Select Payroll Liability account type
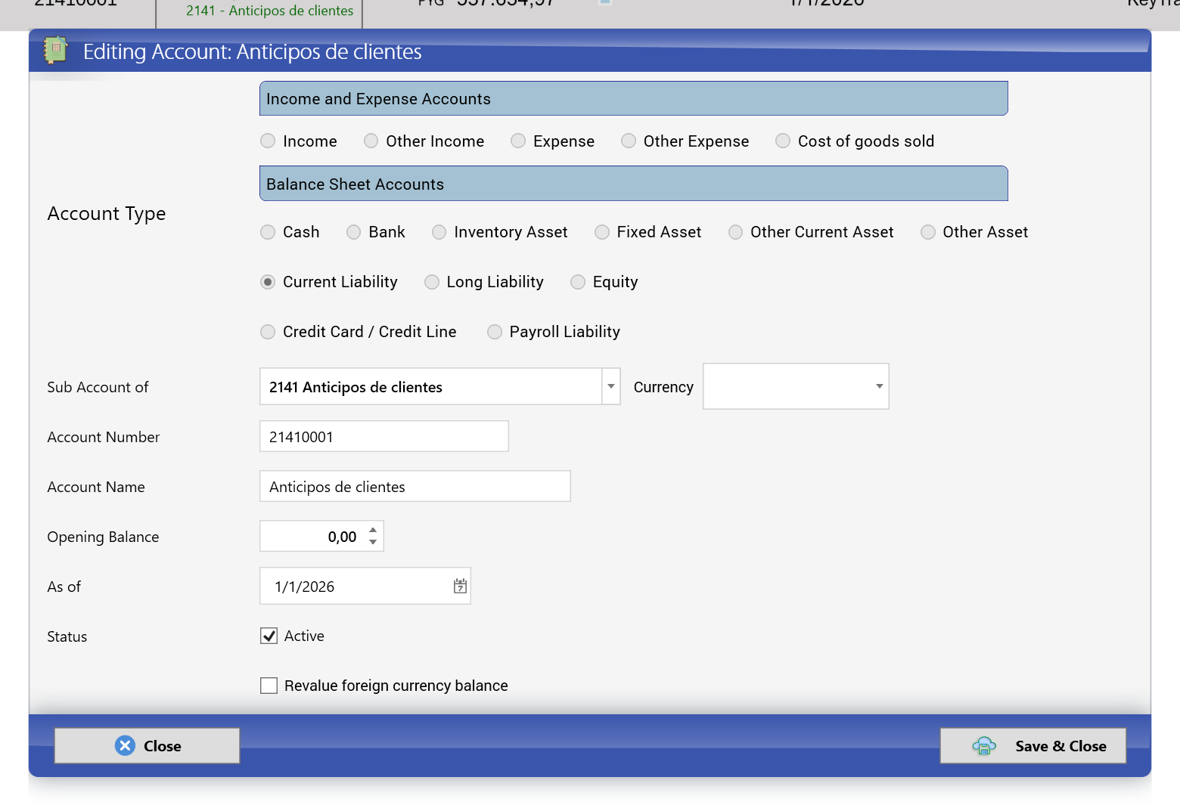The width and height of the screenshot is (1180, 805). [x=495, y=332]
